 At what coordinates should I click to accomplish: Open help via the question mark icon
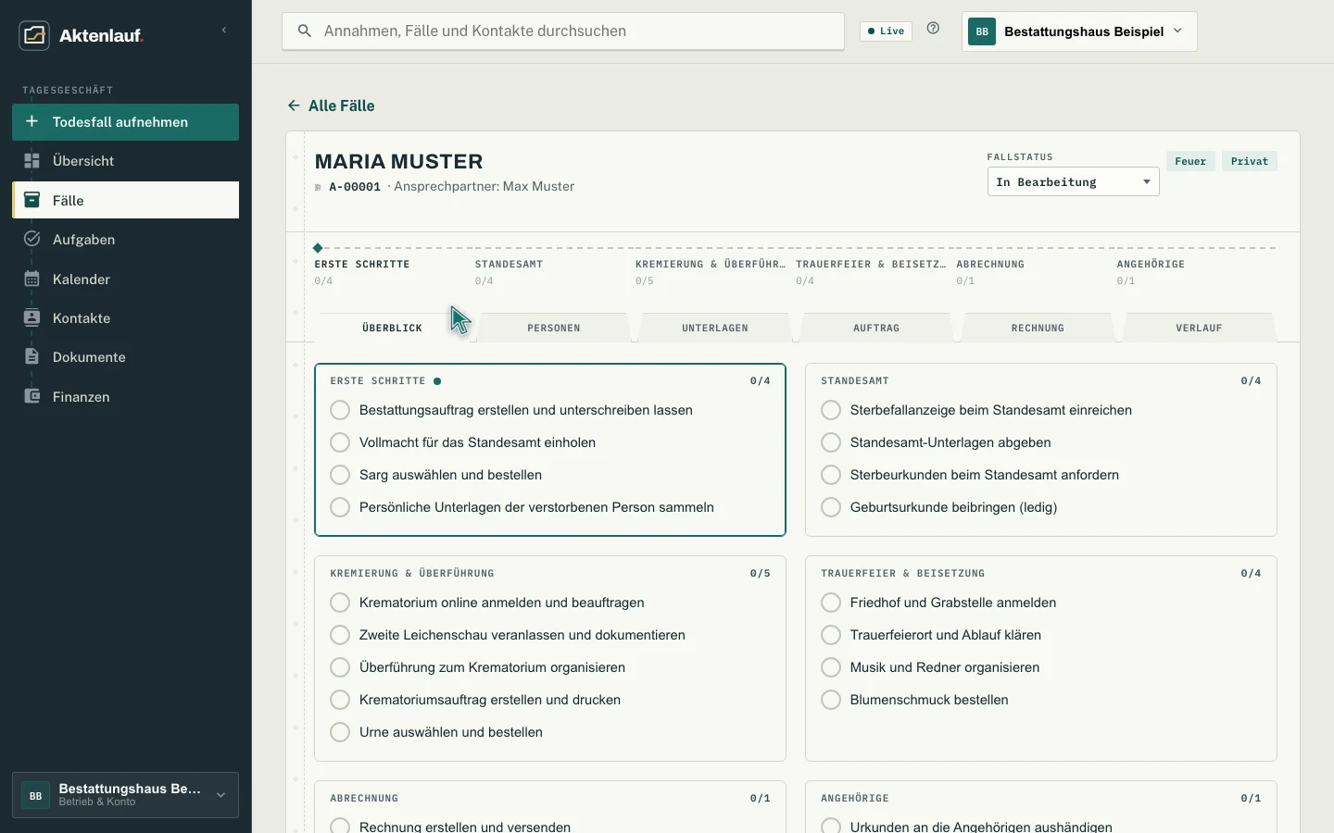pyautogui.click(x=933, y=29)
